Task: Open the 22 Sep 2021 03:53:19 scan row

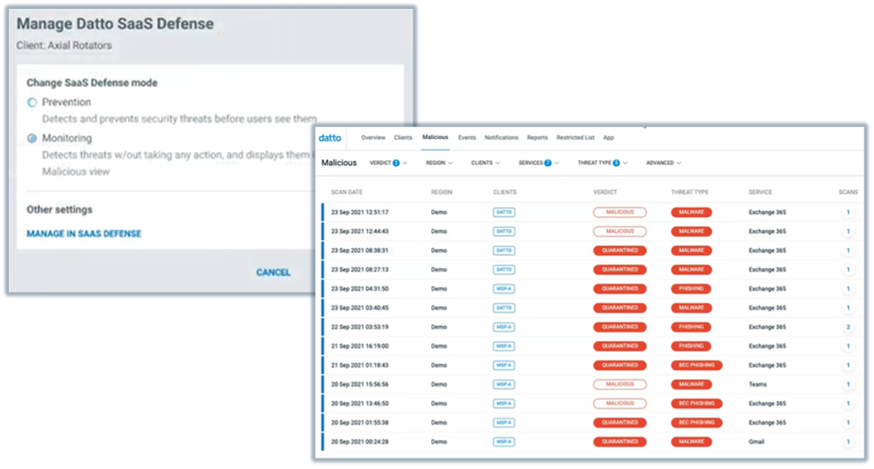Action: 591,327
